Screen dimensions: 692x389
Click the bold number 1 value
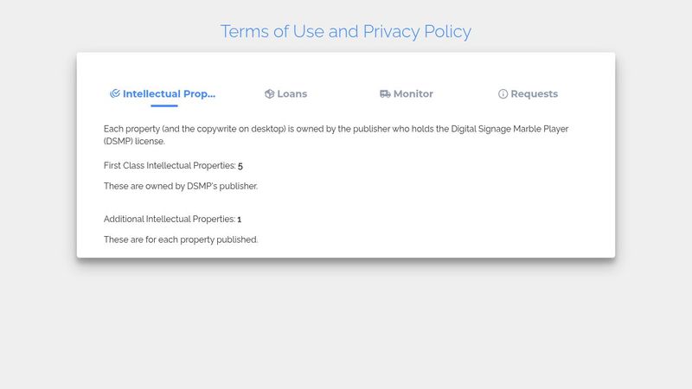click(x=240, y=220)
